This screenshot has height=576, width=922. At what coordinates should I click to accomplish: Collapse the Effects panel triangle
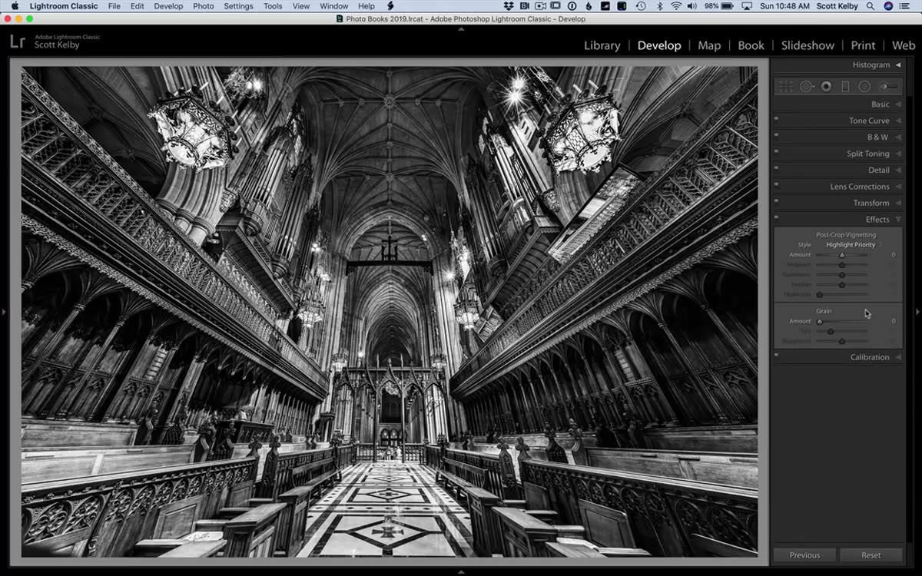coord(897,220)
